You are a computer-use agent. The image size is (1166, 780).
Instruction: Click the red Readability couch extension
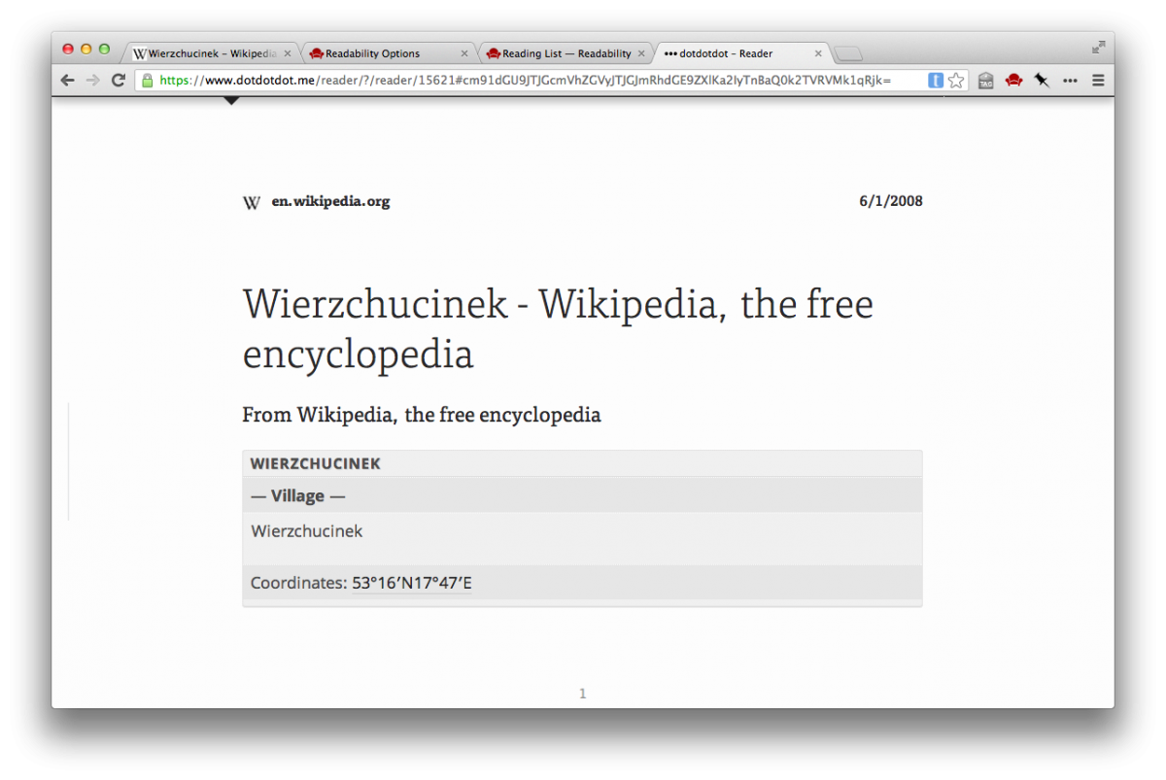pyautogui.click(x=1013, y=81)
